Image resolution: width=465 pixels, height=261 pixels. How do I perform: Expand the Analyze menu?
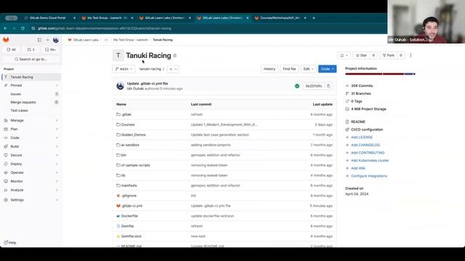[31, 190]
